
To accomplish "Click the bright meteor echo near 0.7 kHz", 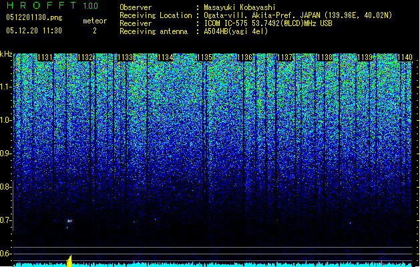I will pos(69,221).
